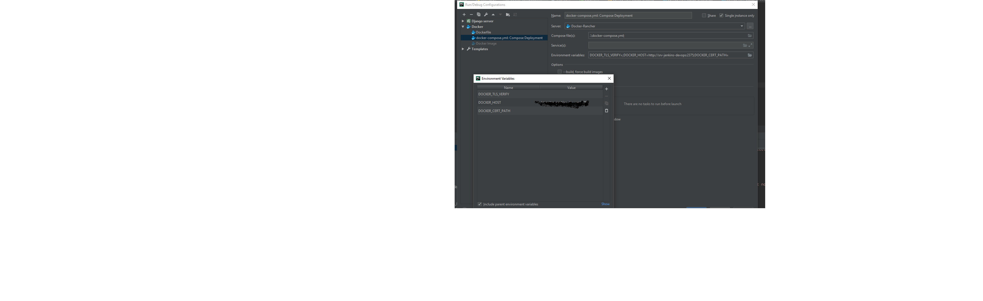Enable the Share checkbox
The width and height of the screenshot is (983, 301).
click(x=704, y=16)
